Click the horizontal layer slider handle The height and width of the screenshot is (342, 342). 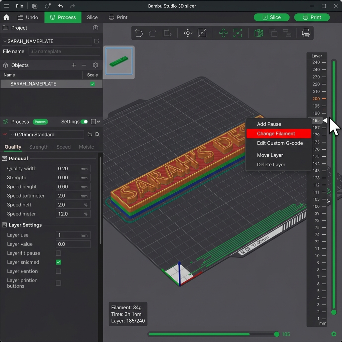(276, 334)
